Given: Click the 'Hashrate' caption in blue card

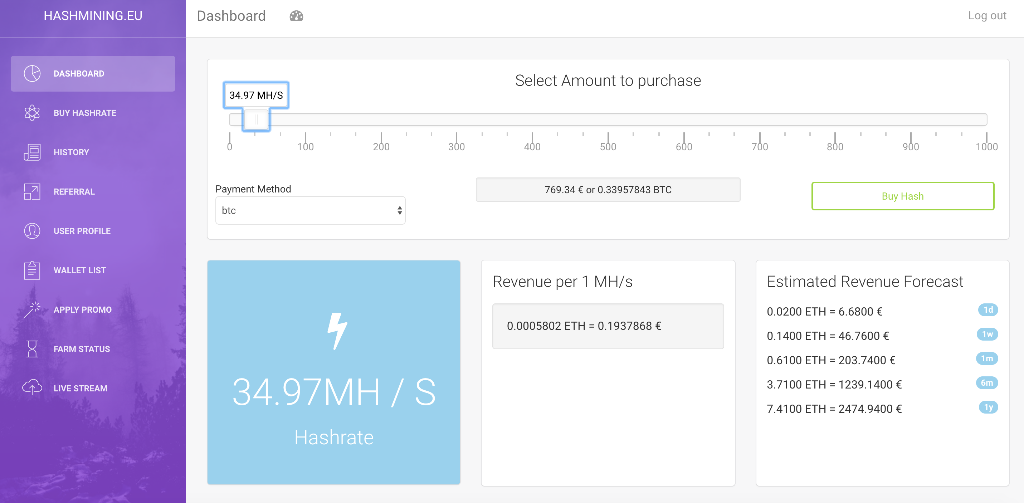Looking at the screenshot, I should [333, 438].
